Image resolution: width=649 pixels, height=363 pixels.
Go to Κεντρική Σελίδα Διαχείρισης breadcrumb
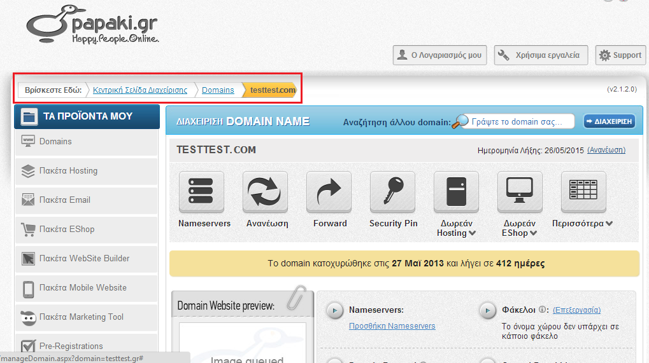[x=140, y=90]
